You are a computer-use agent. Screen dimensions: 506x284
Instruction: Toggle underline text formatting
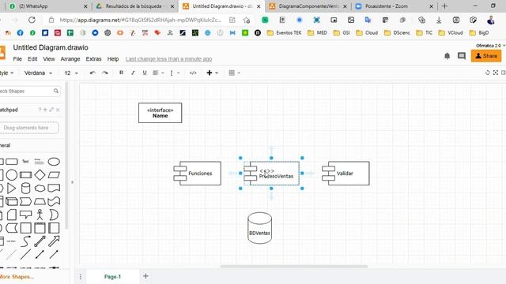[x=145, y=73]
